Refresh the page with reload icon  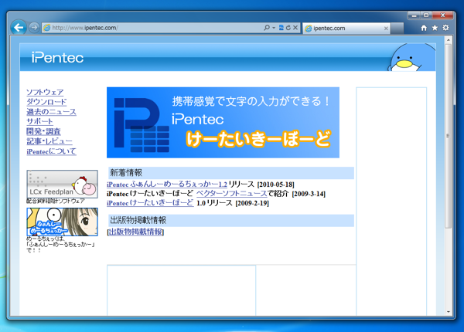(x=288, y=28)
